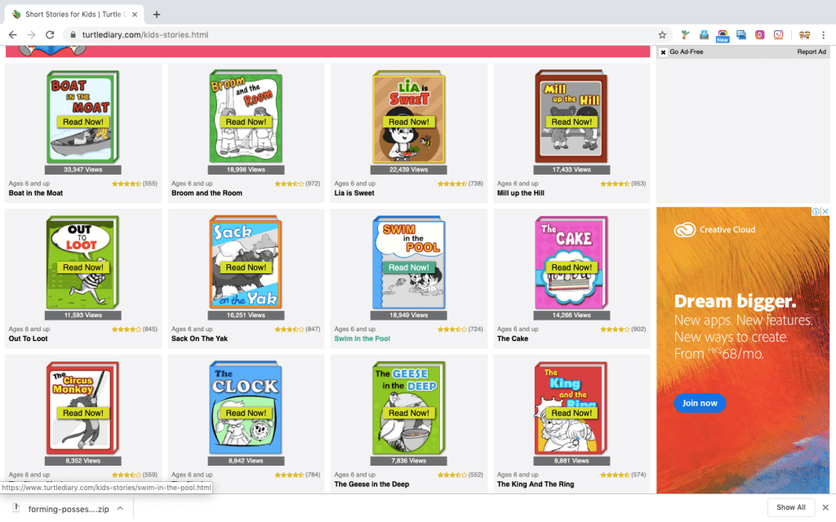This screenshot has width=836, height=522.
Task: Close the Creative Cloud ad with X
Action: (825, 212)
